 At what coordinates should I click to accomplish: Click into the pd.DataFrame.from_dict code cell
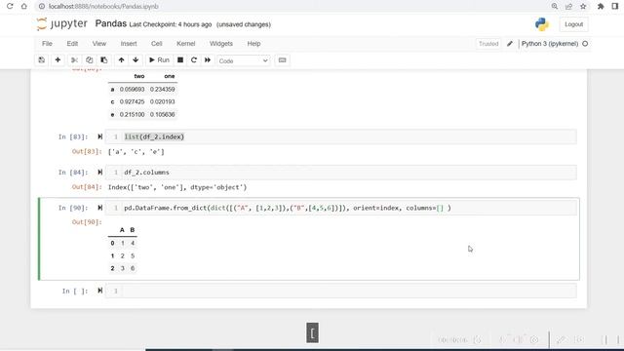click(x=340, y=208)
